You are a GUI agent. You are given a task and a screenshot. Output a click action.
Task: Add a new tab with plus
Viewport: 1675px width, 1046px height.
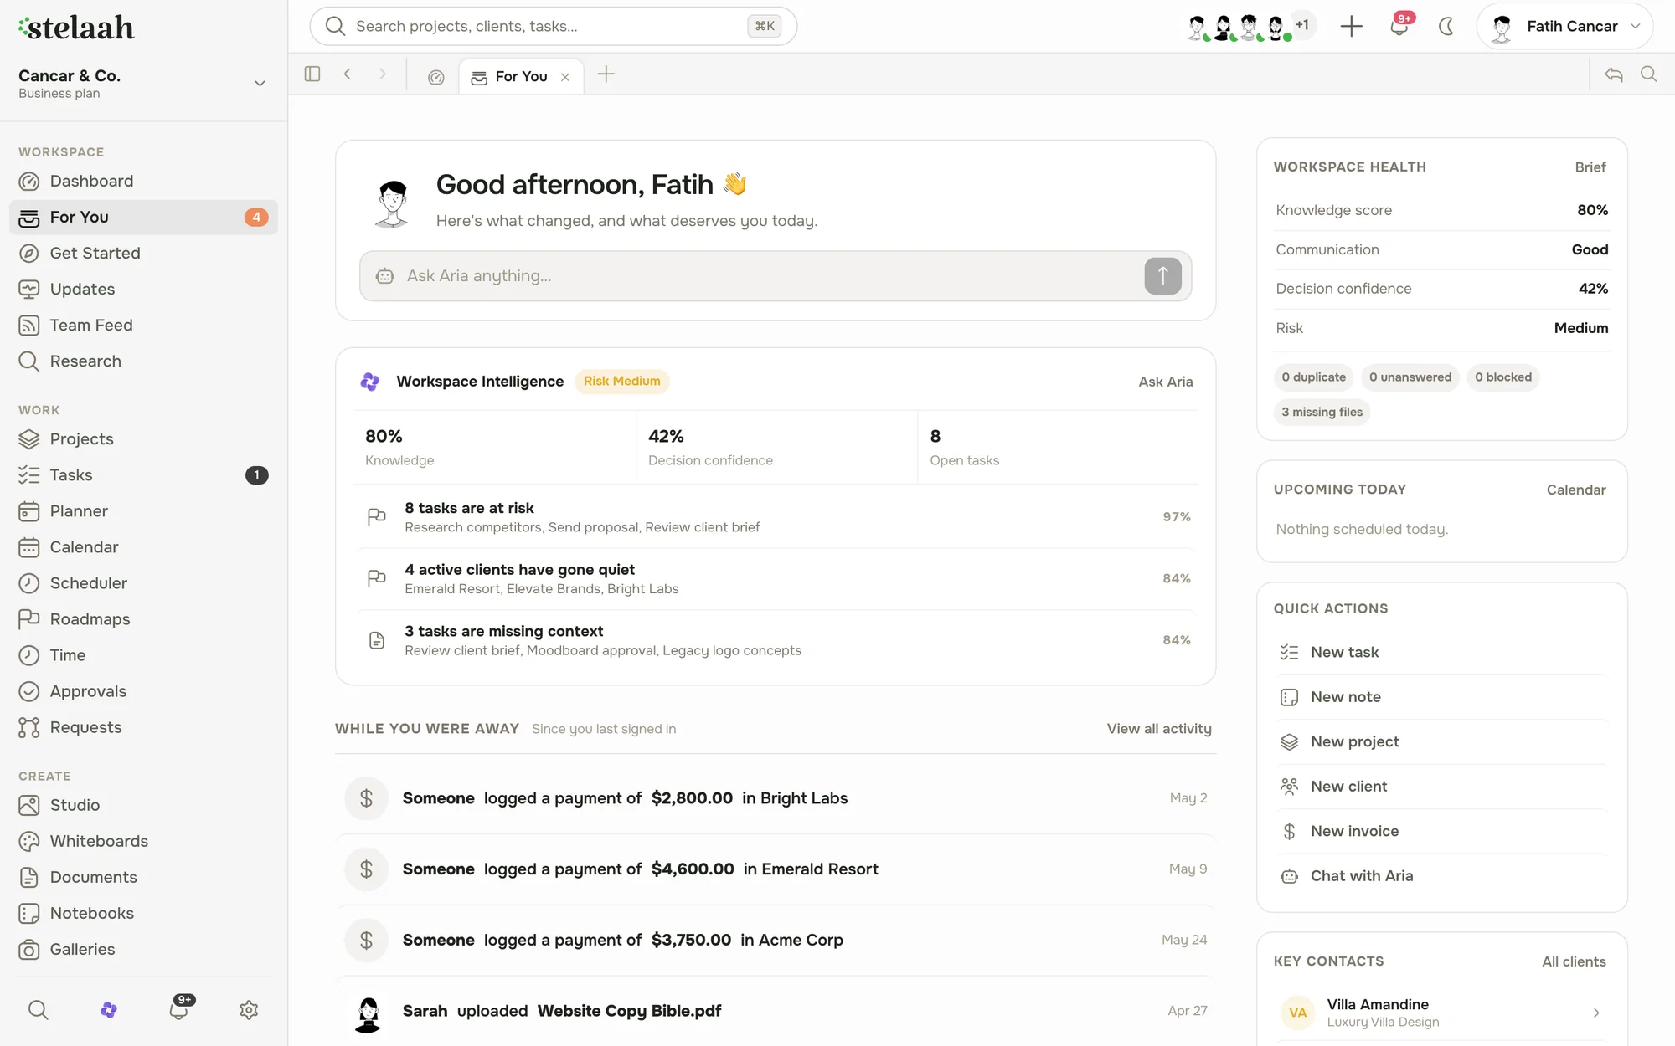[x=606, y=74]
